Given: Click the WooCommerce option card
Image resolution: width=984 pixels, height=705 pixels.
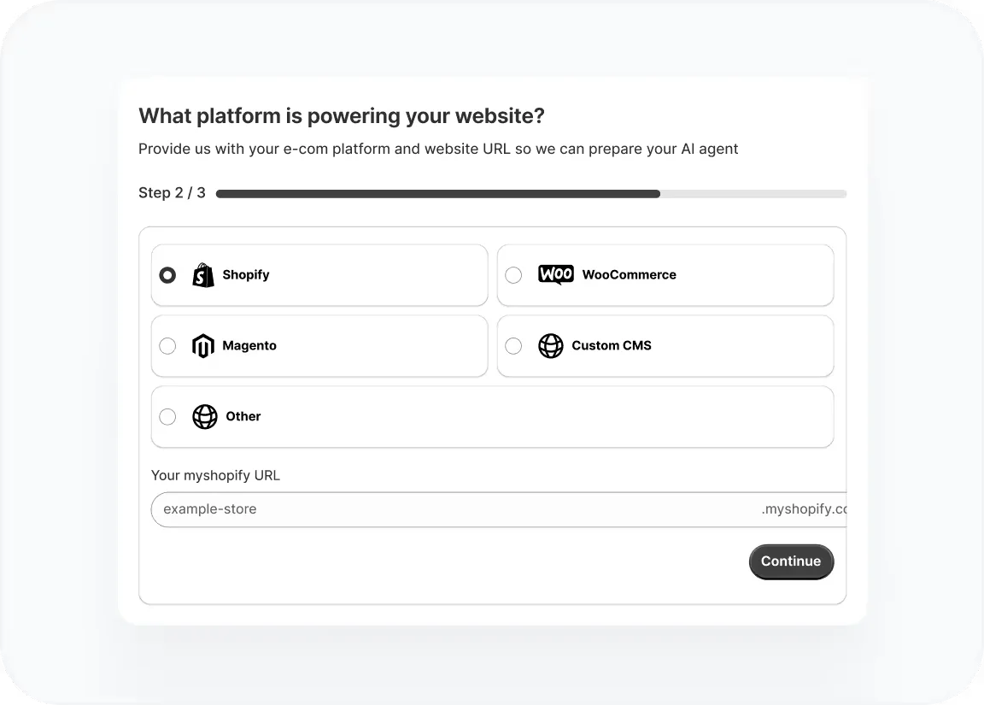Looking at the screenshot, I should click(665, 274).
